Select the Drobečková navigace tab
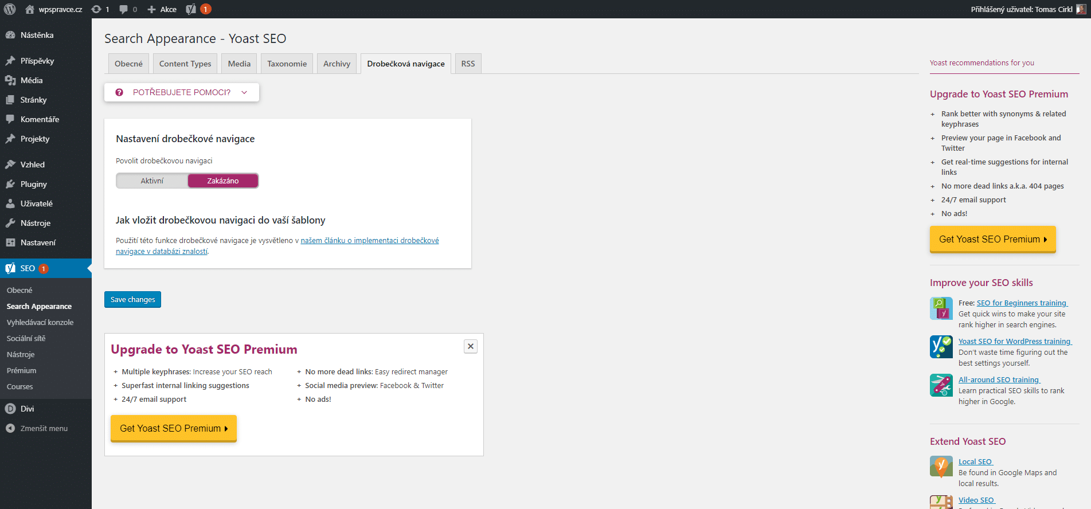Image resolution: width=1091 pixels, height=509 pixels. 406,64
